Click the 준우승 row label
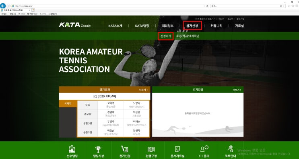This screenshot has width=299, height=159. pos(87,114)
